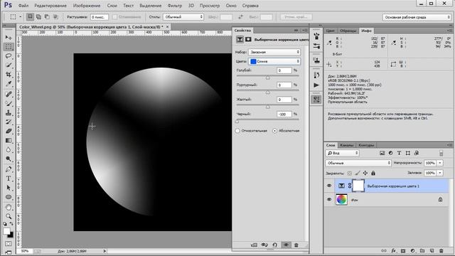Screen dimensions: 455x256
Task: Choose Subtract from selection mode icon
Action: (x=47, y=17)
